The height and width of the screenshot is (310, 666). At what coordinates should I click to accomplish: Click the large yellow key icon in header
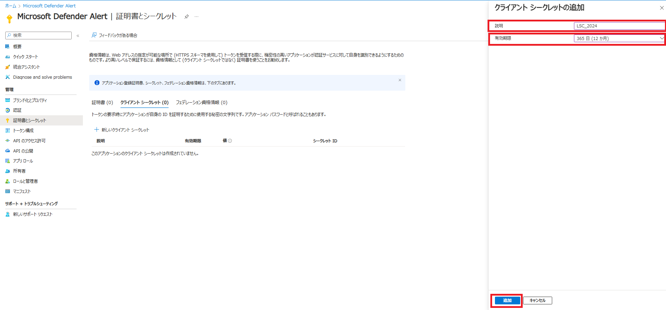[x=9, y=18]
